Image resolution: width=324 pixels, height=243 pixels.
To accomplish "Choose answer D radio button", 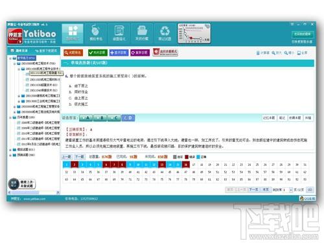I will (x=128, y=118).
